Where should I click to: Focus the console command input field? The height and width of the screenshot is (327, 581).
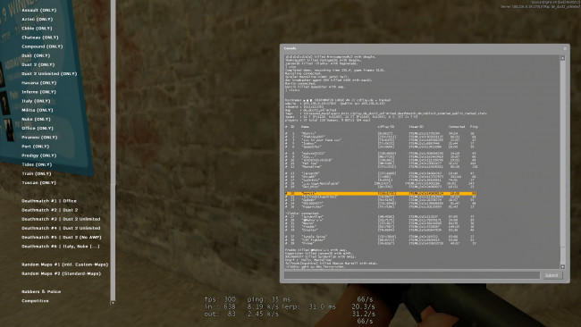click(412, 275)
